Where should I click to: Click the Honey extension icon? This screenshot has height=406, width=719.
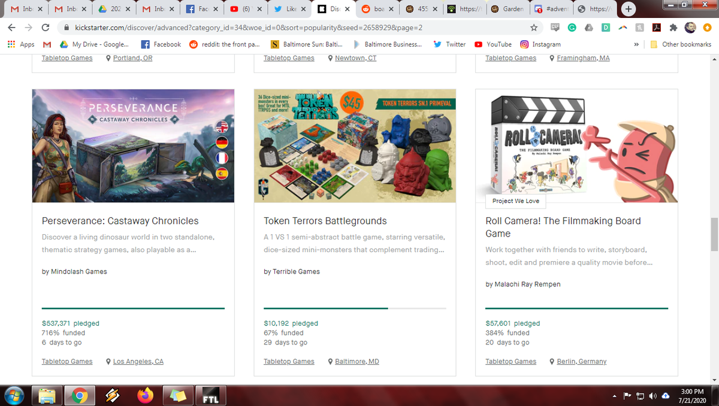pyautogui.click(x=639, y=28)
